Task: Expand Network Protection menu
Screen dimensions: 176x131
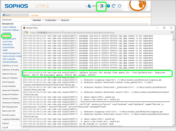Action: tap(10, 78)
